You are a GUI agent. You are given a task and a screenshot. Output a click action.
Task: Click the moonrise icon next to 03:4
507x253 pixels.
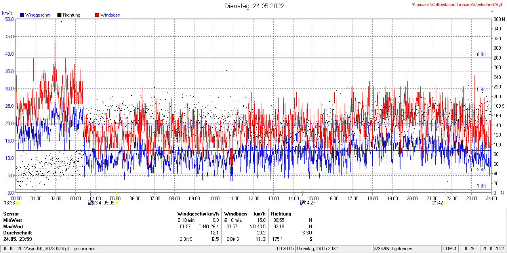coord(90,202)
